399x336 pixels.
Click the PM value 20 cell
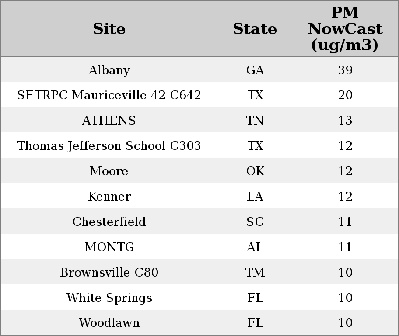[345, 95]
